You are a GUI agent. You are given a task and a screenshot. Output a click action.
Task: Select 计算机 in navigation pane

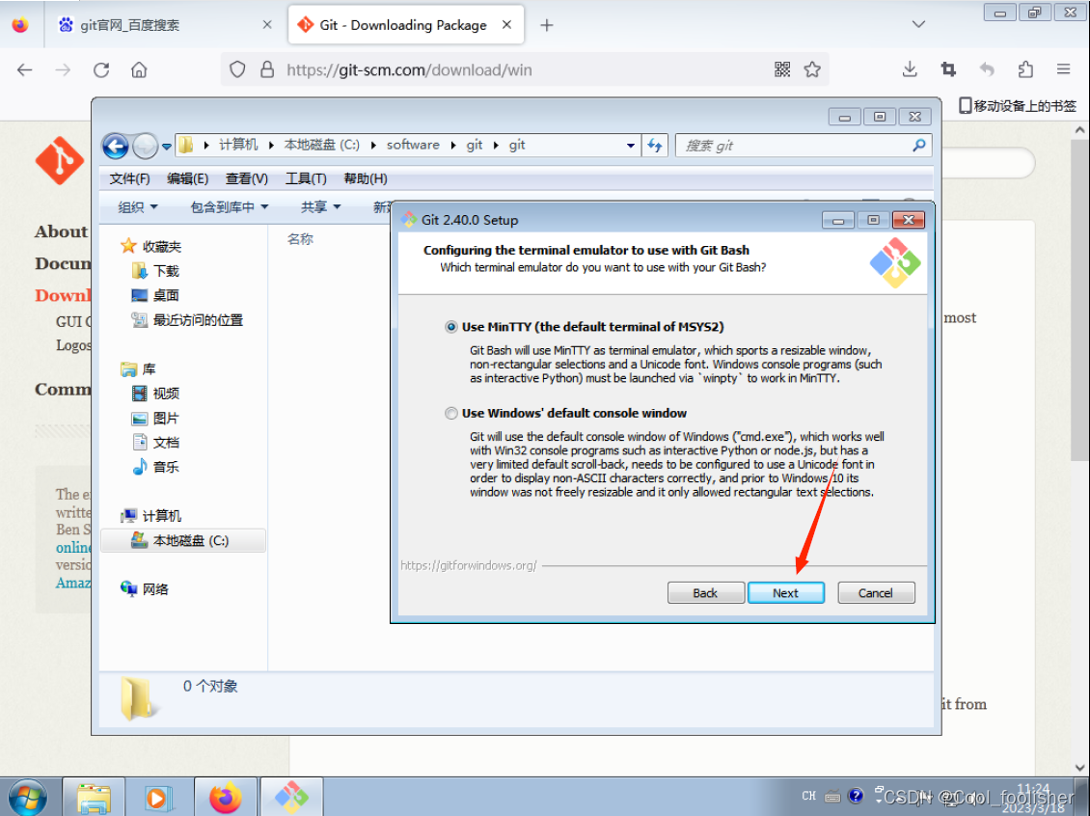[150, 516]
